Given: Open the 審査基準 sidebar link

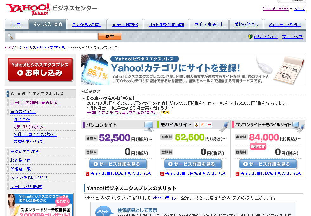Looking at the screenshot, I should 22,119.
